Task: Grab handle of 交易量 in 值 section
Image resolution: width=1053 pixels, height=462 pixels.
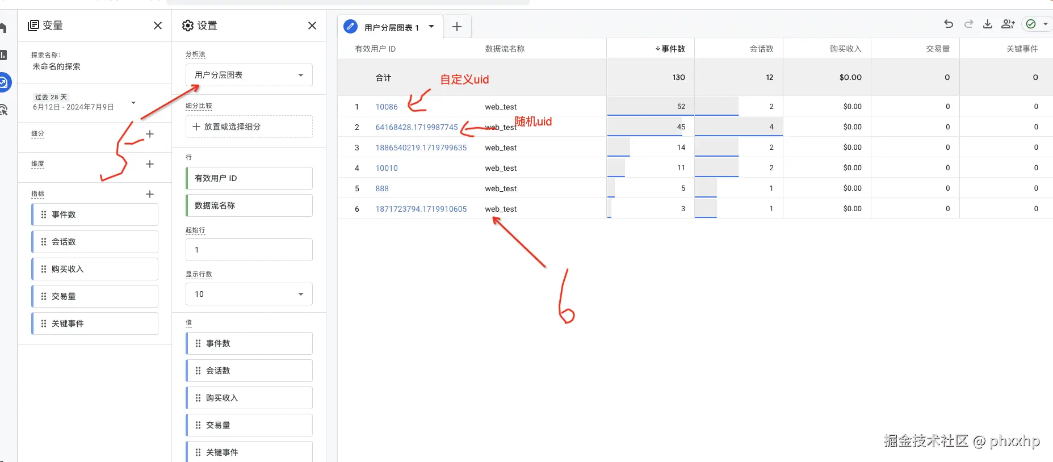Action: [x=198, y=425]
